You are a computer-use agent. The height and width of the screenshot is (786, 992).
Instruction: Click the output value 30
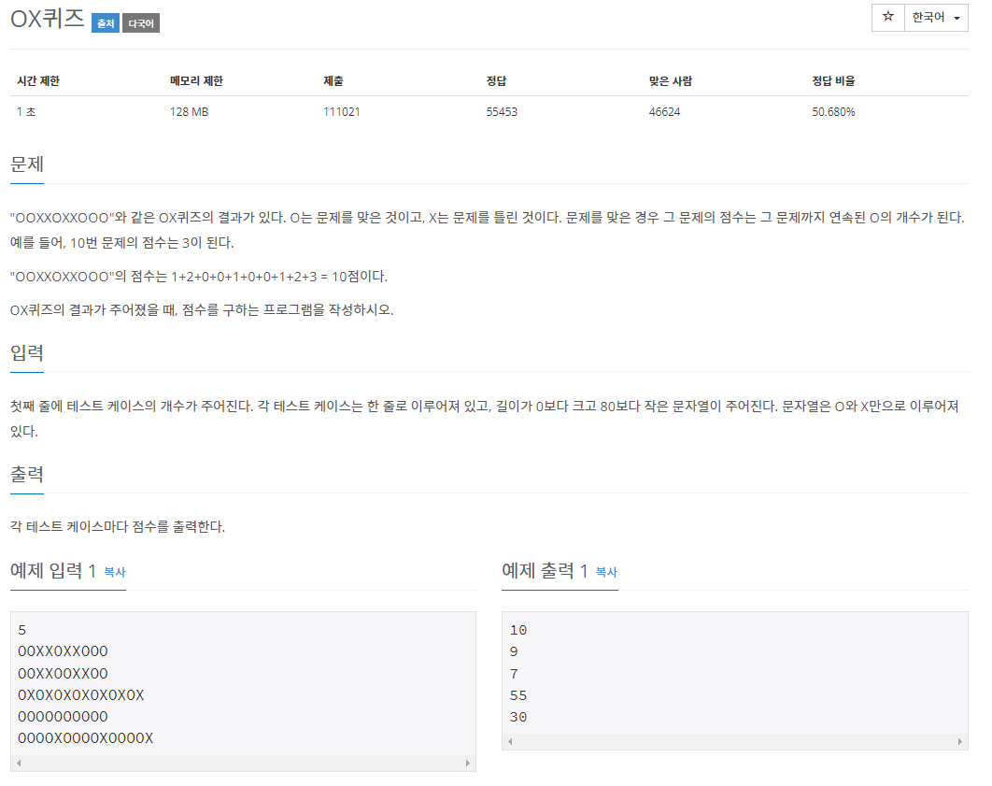click(x=518, y=717)
